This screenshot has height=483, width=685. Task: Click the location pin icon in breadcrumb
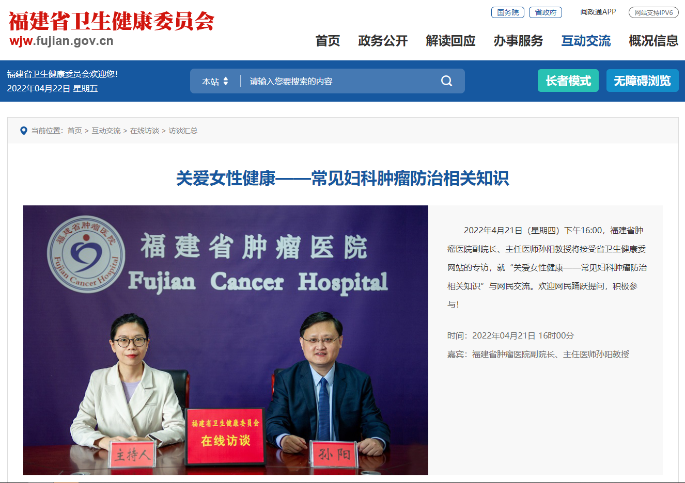coord(23,131)
